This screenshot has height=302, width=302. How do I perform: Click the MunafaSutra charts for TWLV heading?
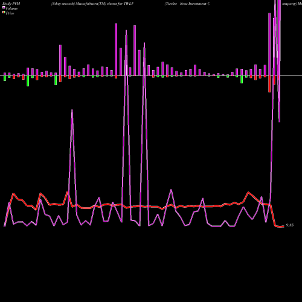click(x=92, y=4)
